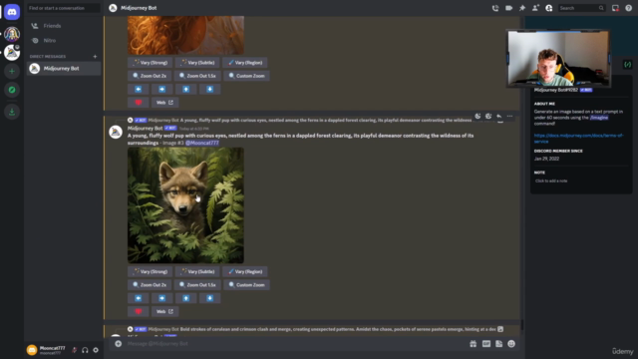The image size is (638, 359).
Task: Create DM plus icon beside Direct Messages
Action: coord(95,56)
